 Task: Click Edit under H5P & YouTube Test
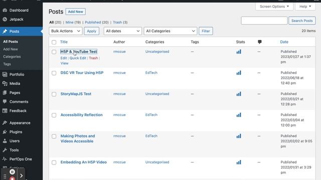pyautogui.click(x=64, y=58)
